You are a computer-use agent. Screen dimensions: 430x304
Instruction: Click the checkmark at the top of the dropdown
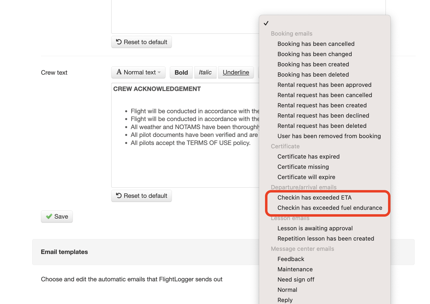pos(266,23)
